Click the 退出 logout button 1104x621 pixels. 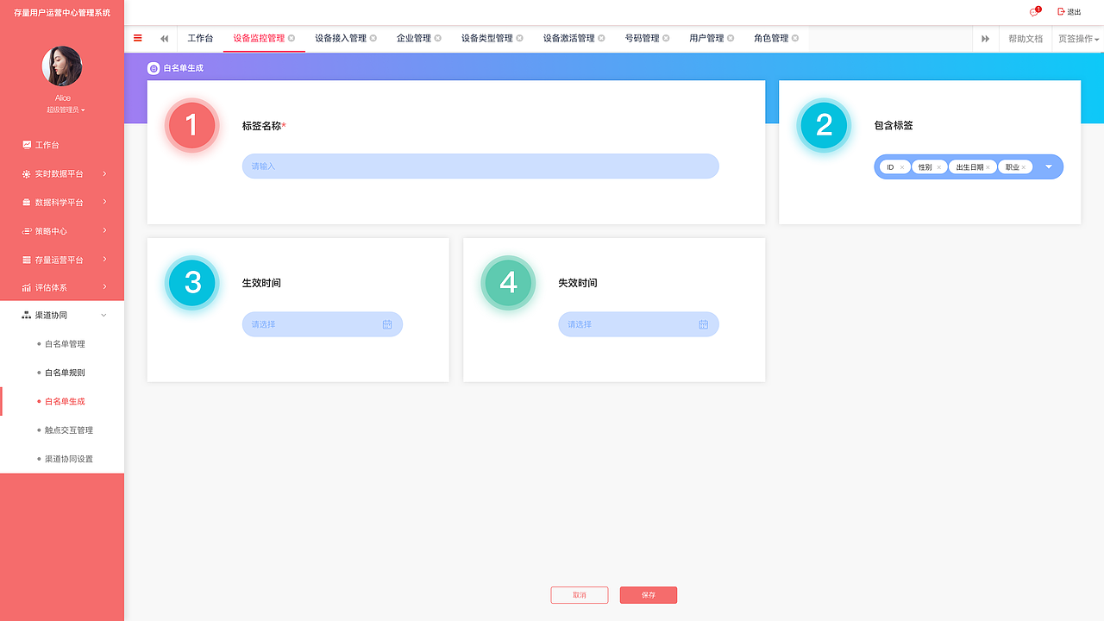pyautogui.click(x=1069, y=12)
